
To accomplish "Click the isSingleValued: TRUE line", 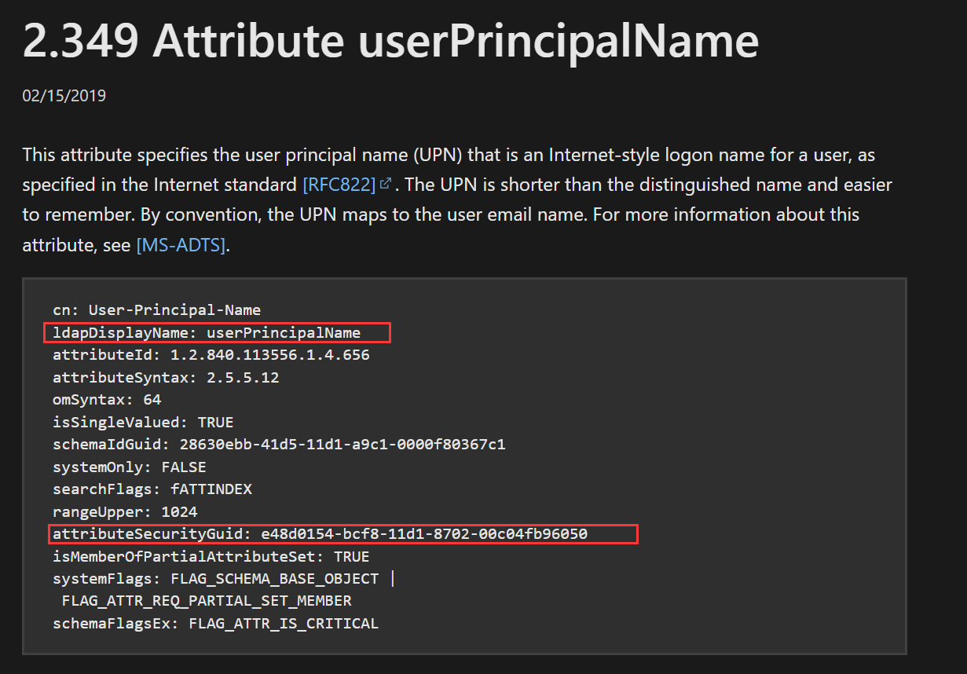I will pos(143,422).
